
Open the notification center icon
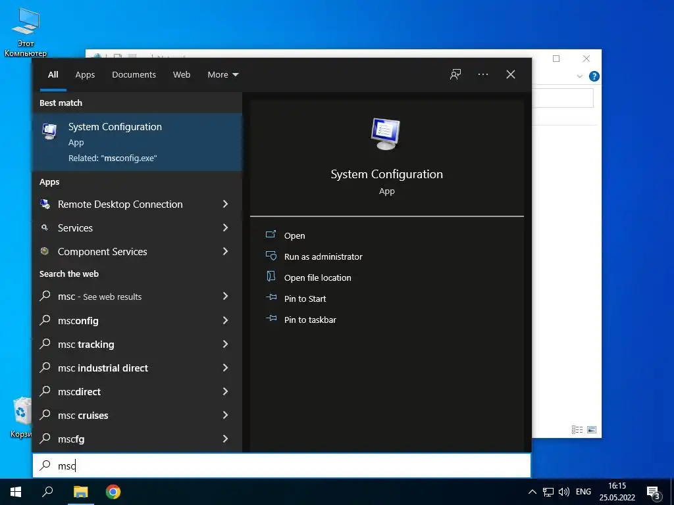[x=654, y=493]
